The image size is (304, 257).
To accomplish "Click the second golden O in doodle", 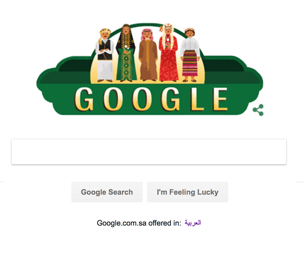I will pos(142,99).
